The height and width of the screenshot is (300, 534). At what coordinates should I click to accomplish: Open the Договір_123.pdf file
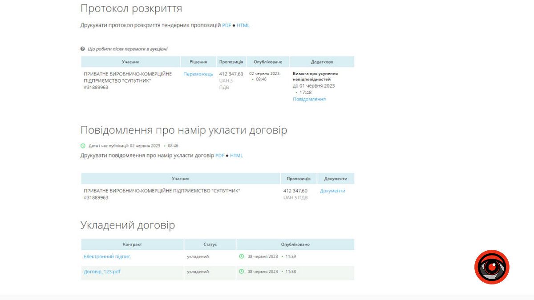[x=102, y=272]
